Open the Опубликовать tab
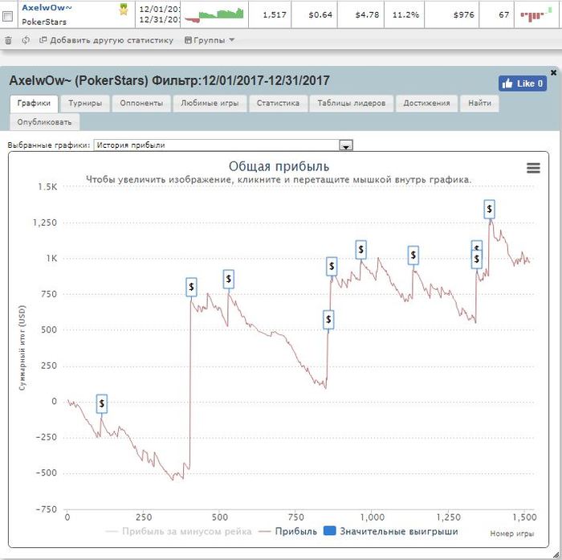Image resolution: width=562 pixels, height=560 pixels. [44, 122]
